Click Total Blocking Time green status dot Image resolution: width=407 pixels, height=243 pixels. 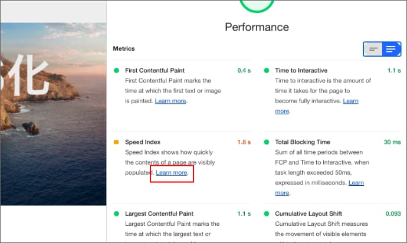[x=267, y=142]
